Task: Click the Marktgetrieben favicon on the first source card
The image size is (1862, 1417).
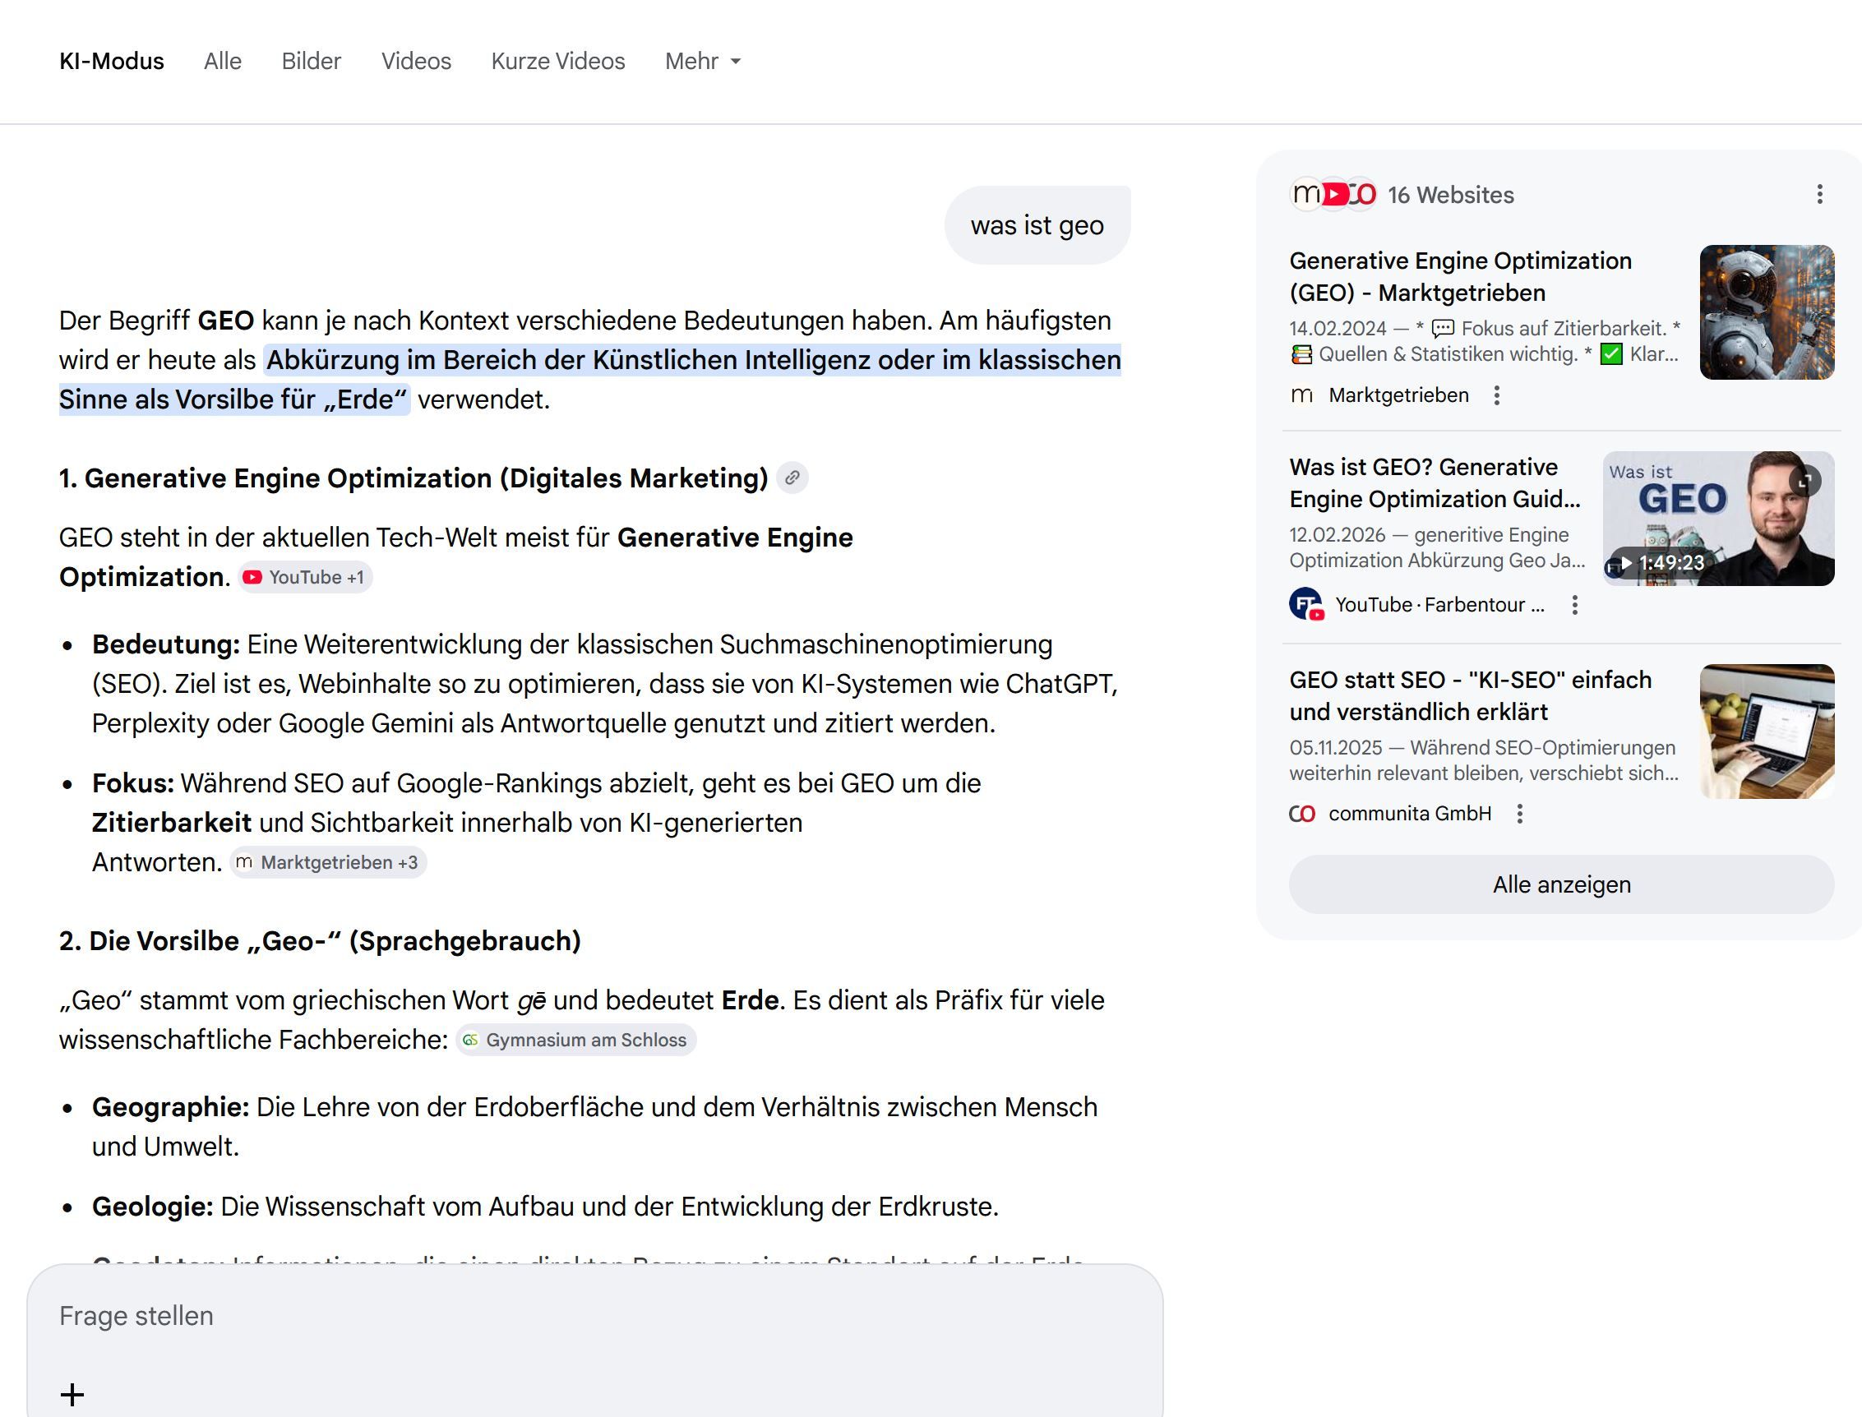Action: coord(1302,395)
